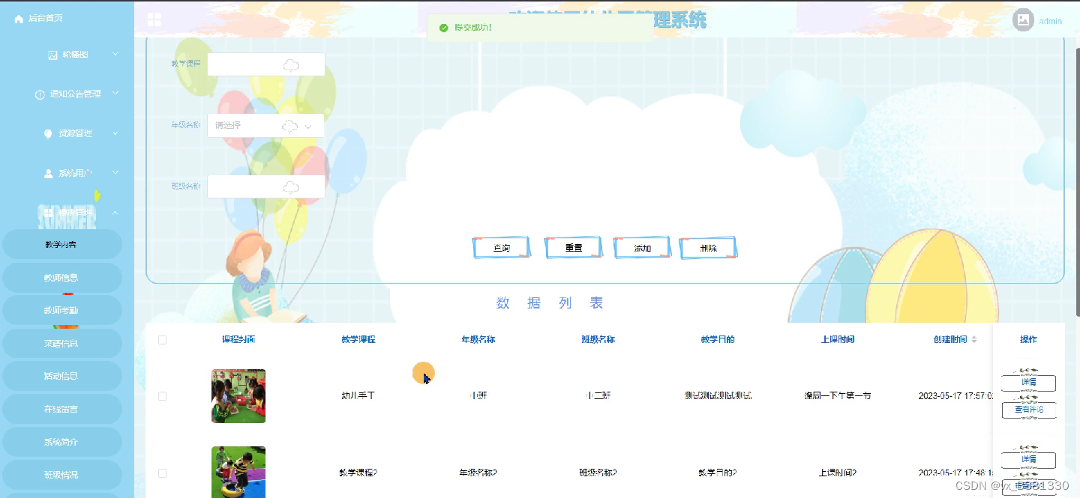
Task: Click the 查询 search button
Action: pyautogui.click(x=502, y=248)
